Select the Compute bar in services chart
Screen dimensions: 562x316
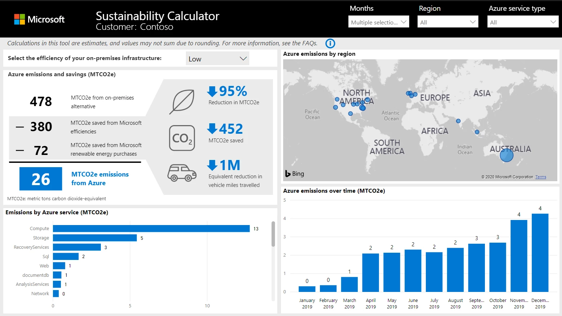151,229
